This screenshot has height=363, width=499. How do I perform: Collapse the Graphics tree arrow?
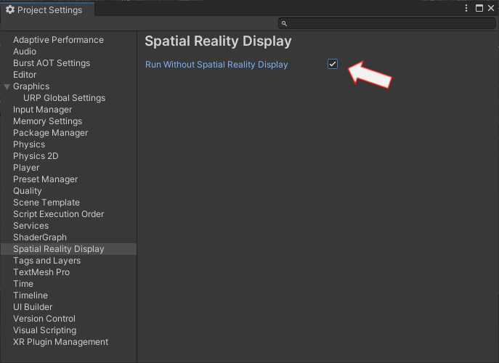[7, 86]
